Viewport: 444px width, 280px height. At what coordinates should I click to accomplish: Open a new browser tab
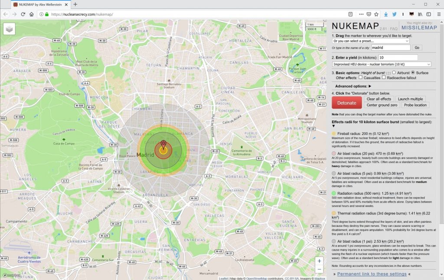pyautogui.click(x=75, y=4)
